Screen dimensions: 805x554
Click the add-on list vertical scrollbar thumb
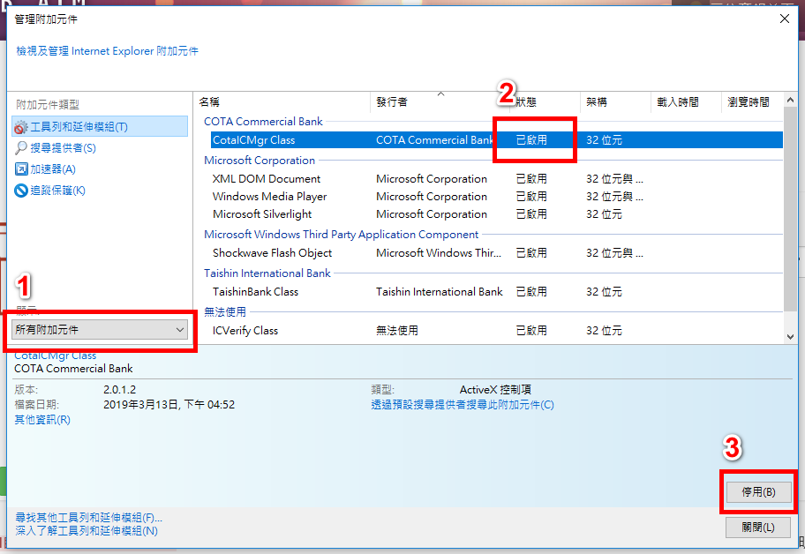pos(790,209)
